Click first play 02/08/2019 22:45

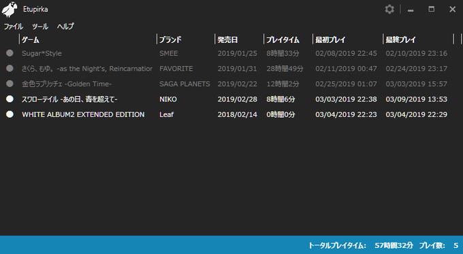(x=346, y=54)
